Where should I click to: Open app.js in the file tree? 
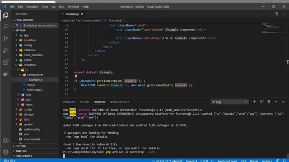point(31,85)
